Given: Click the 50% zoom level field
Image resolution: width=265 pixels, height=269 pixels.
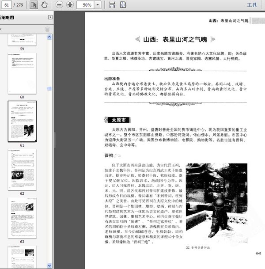Looking at the screenshot, I should point(86,5).
